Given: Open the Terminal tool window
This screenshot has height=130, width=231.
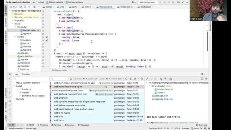Looking at the screenshot, I should point(56,125).
